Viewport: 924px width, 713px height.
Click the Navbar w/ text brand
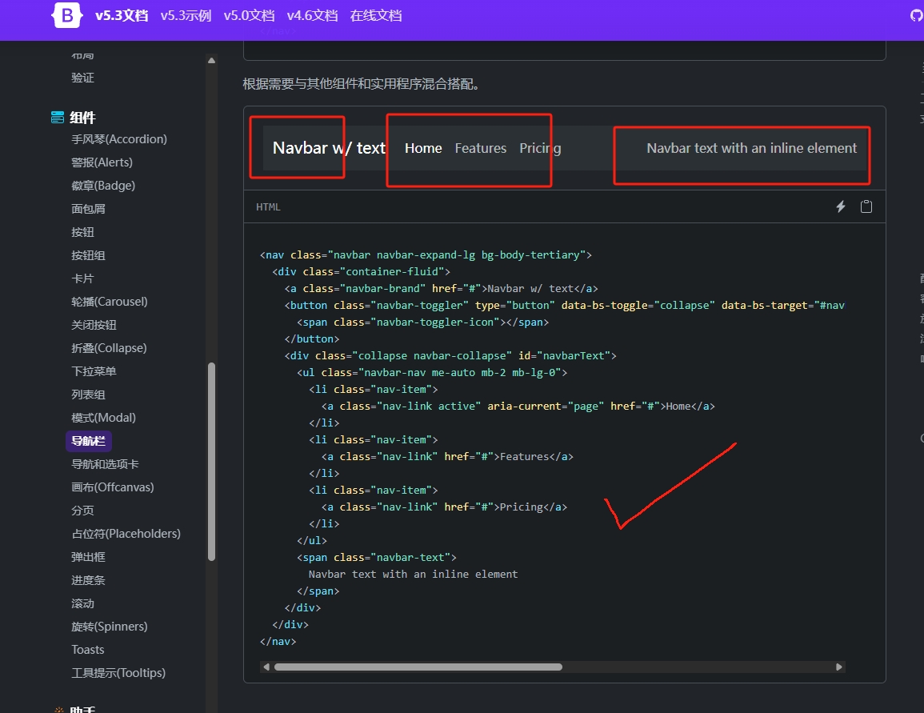(329, 148)
